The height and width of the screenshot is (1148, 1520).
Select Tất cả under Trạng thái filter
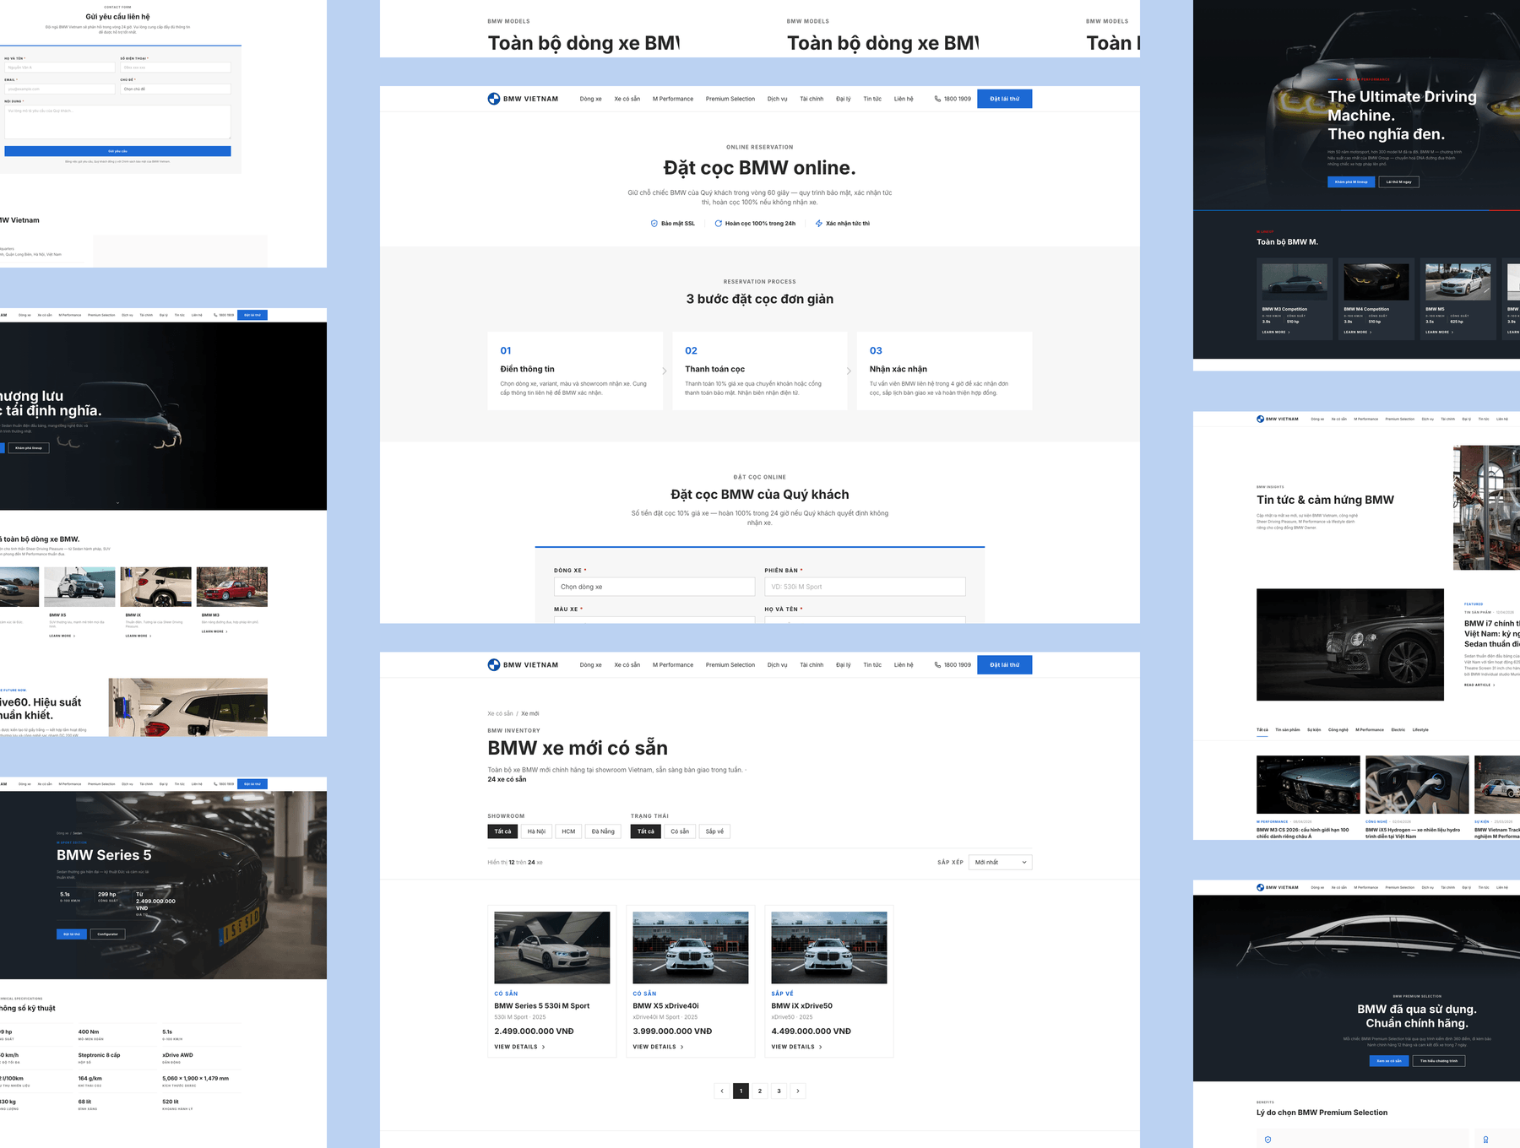(x=646, y=831)
